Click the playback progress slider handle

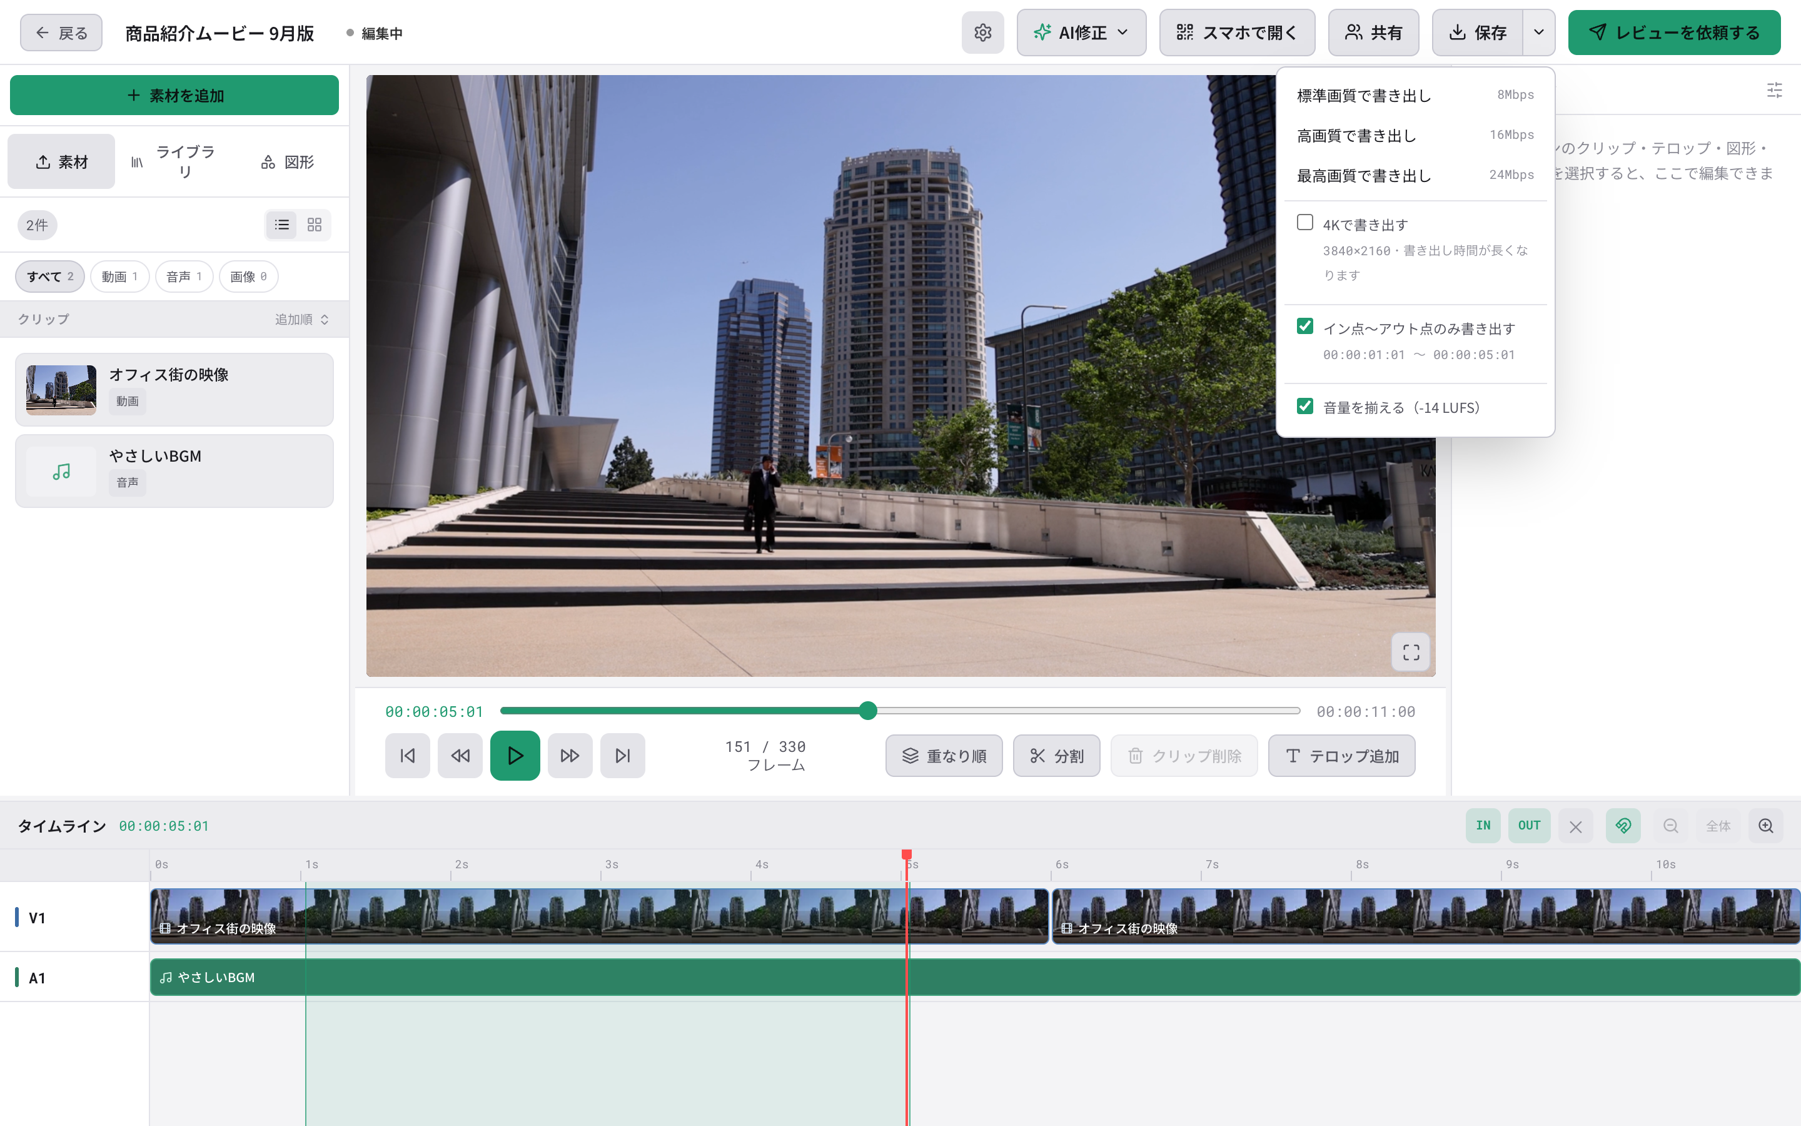click(868, 711)
